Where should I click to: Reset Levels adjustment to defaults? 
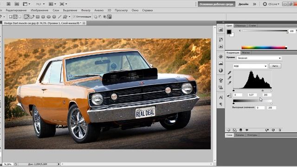(x=273, y=130)
